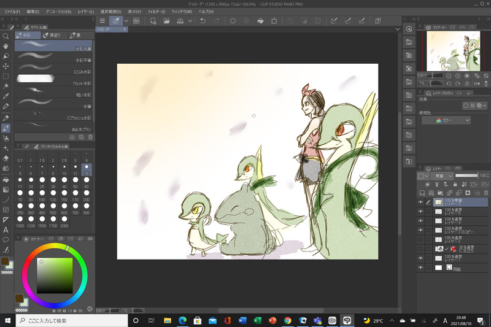The height and width of the screenshot is (327, 491).
Task: Click the main drawing color swatch below toolbar
Action: [5, 261]
